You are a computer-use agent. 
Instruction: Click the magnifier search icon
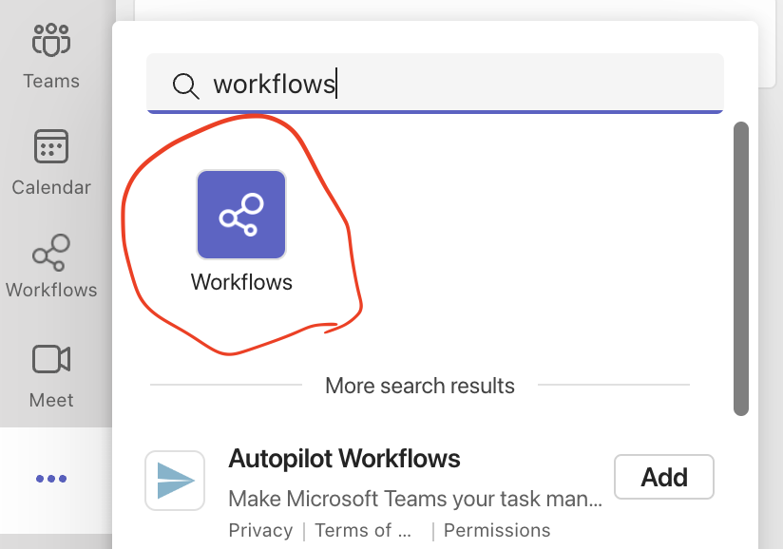[x=185, y=85]
